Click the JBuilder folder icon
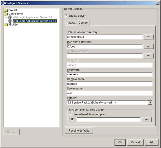 coord(6,25)
